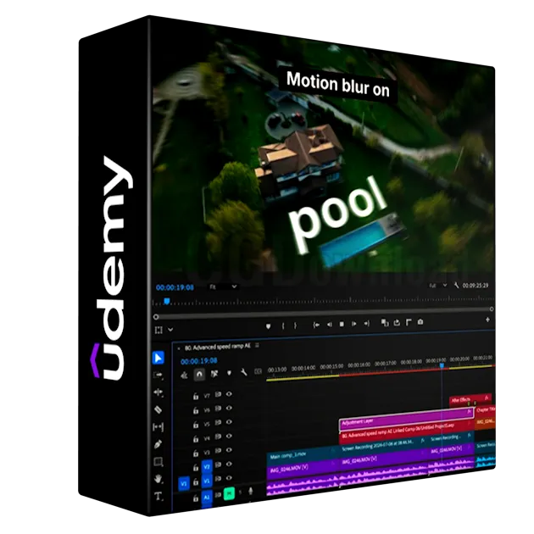Choose the Ripple Edit tool
Viewport: 534px width, 534px height.
pos(159,392)
